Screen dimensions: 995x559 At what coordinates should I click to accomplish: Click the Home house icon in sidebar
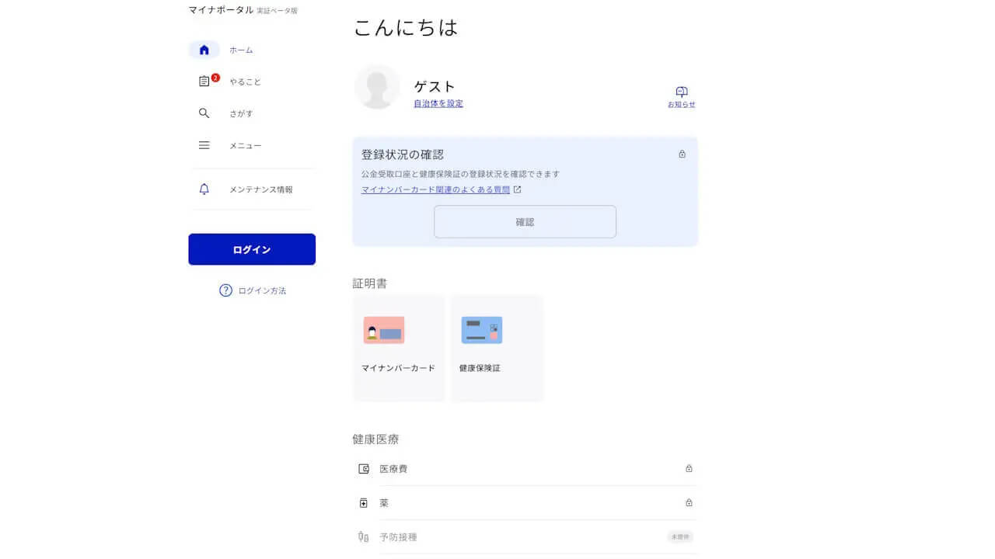pos(204,50)
